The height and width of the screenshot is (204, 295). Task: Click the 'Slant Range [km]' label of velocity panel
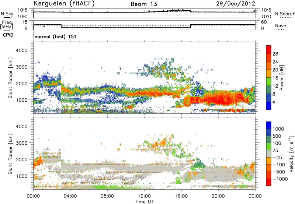click(10, 154)
